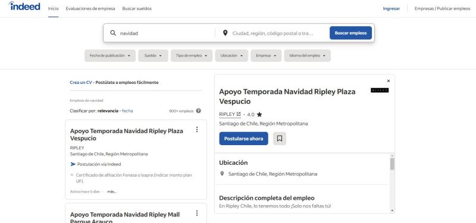This screenshot has height=223, width=476.
Task: Click más... on the first job card
Action: pos(112,191)
